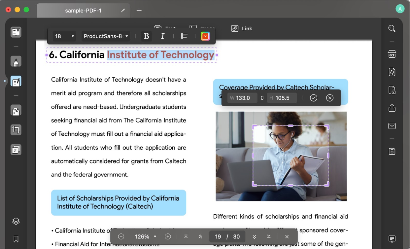
Task: Open the text color swatch picker
Action: 205,36
